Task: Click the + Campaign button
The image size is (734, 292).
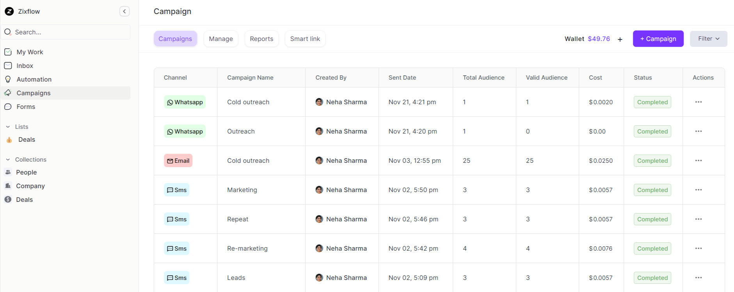Action: (x=658, y=39)
